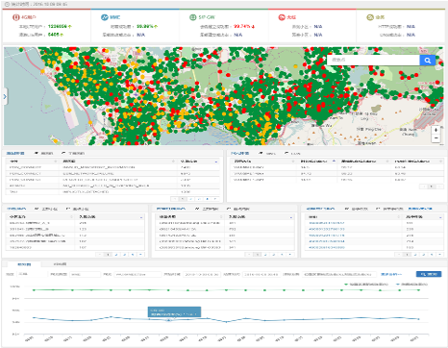Click the ATTACH row in the PDN_CONNECT table

click(x=112, y=186)
